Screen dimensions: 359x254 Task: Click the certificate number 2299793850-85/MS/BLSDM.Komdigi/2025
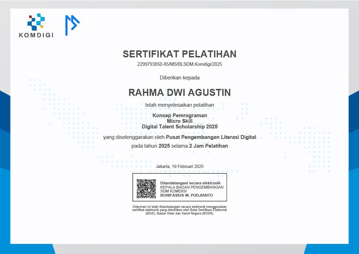[179, 64]
